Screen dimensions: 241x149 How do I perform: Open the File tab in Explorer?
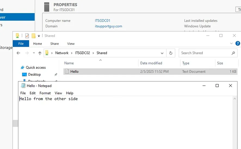(21, 44)
